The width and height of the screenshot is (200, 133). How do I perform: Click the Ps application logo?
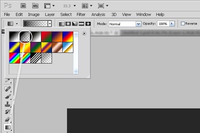click(x=8, y=6)
